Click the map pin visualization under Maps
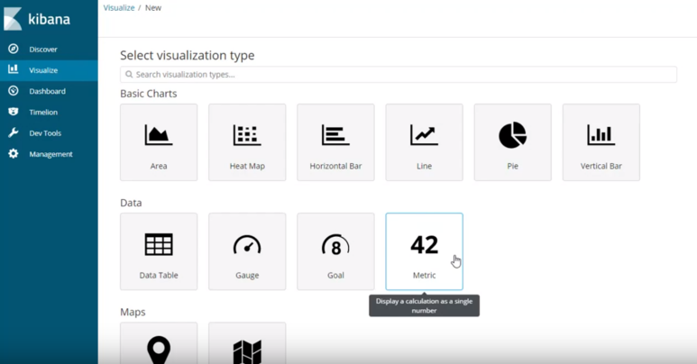 coord(159,343)
